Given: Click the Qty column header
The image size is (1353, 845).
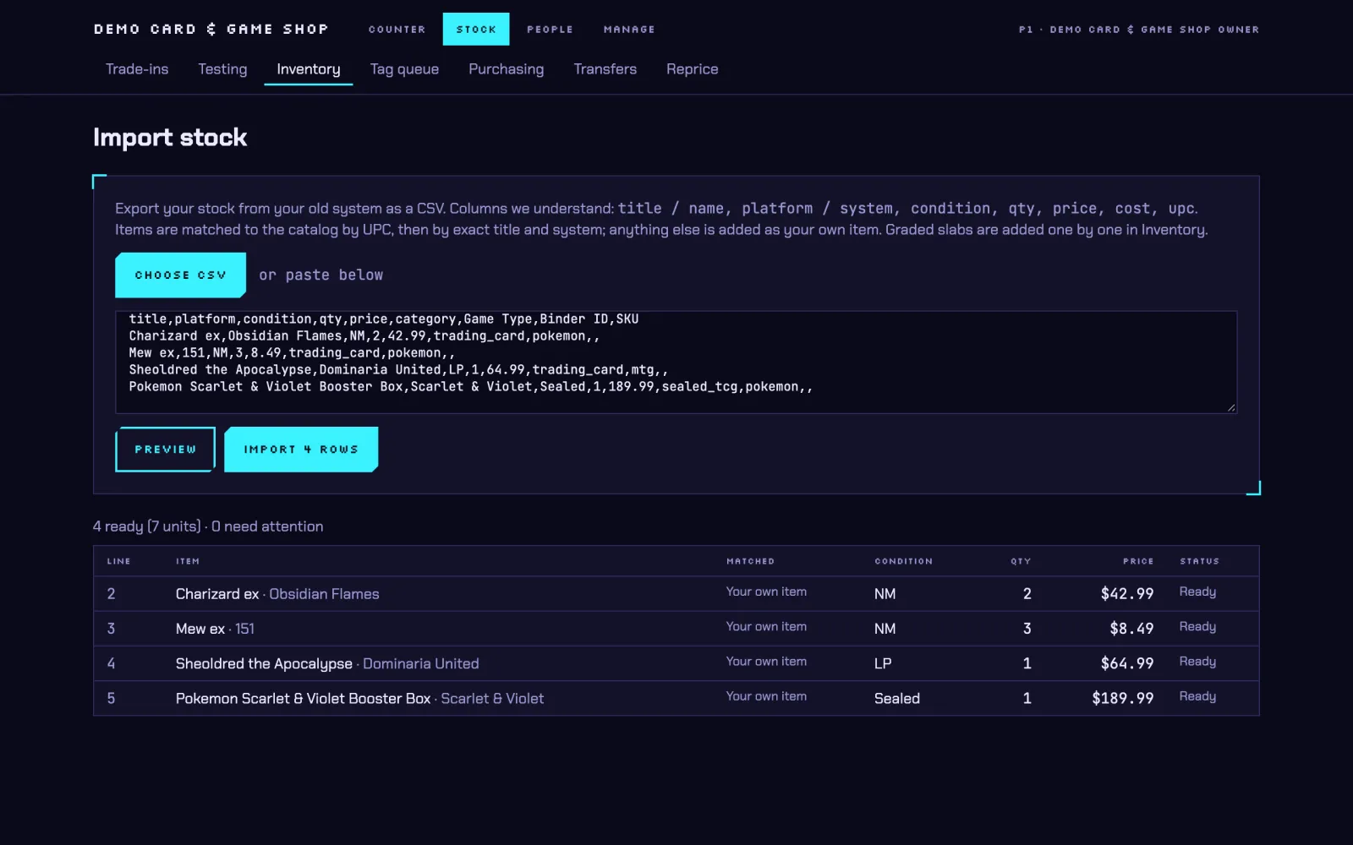Looking at the screenshot, I should coord(1021,561).
